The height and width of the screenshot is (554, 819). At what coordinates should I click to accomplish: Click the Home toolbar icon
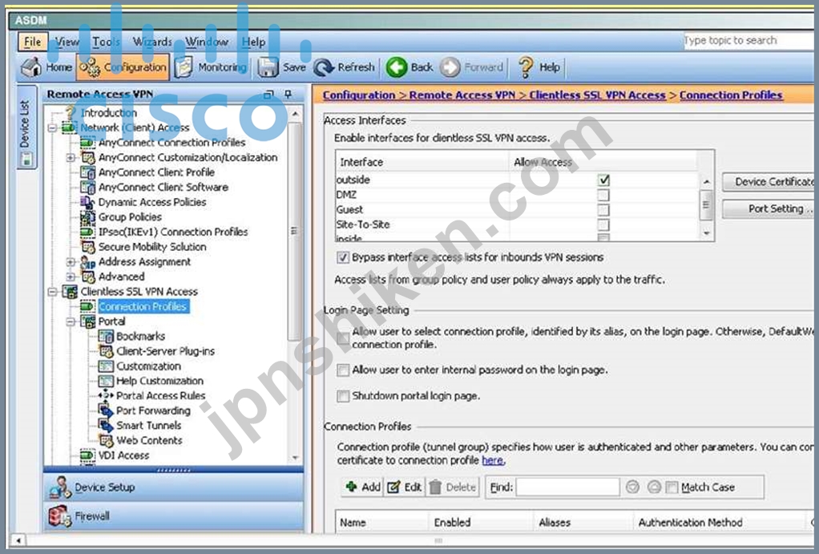(32, 67)
